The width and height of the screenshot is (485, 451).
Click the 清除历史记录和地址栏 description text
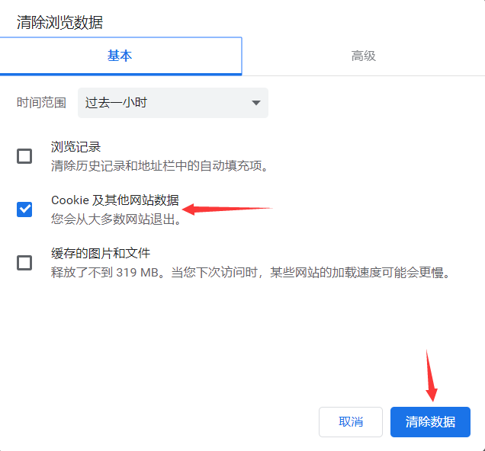(x=159, y=165)
